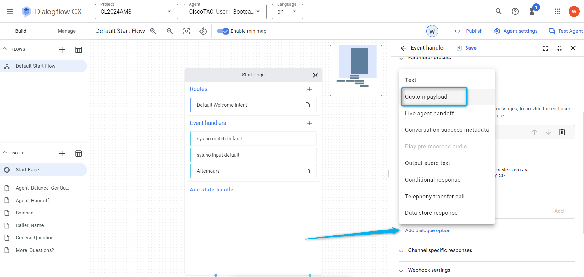
Task: Open the Google apps grid
Action: [558, 12]
